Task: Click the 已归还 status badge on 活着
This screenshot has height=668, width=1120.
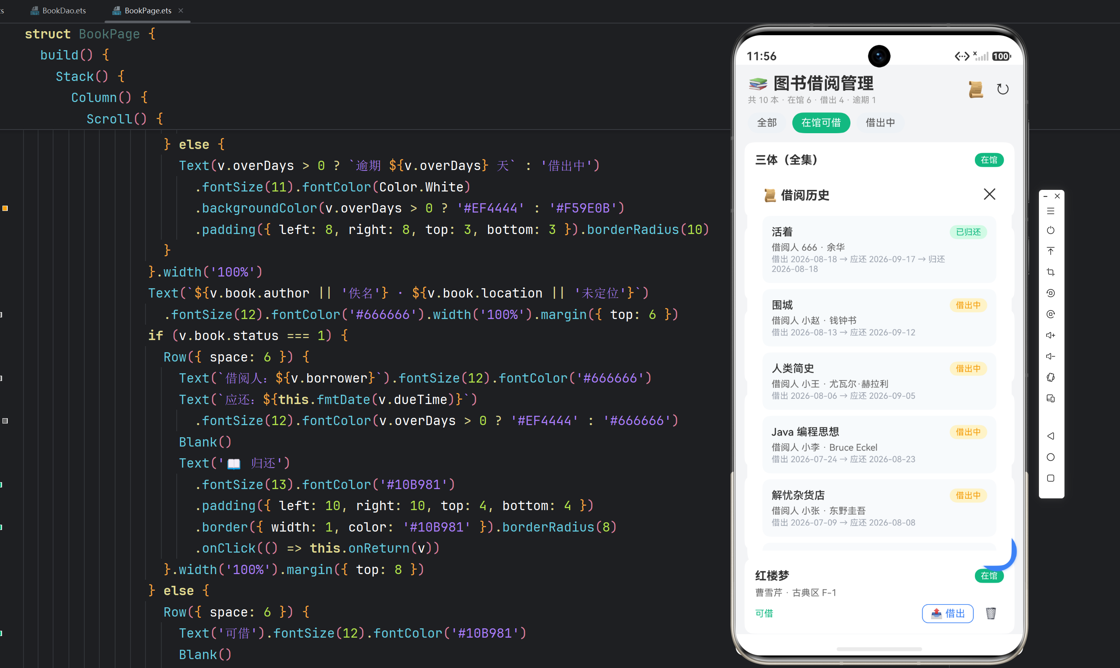Action: (968, 232)
